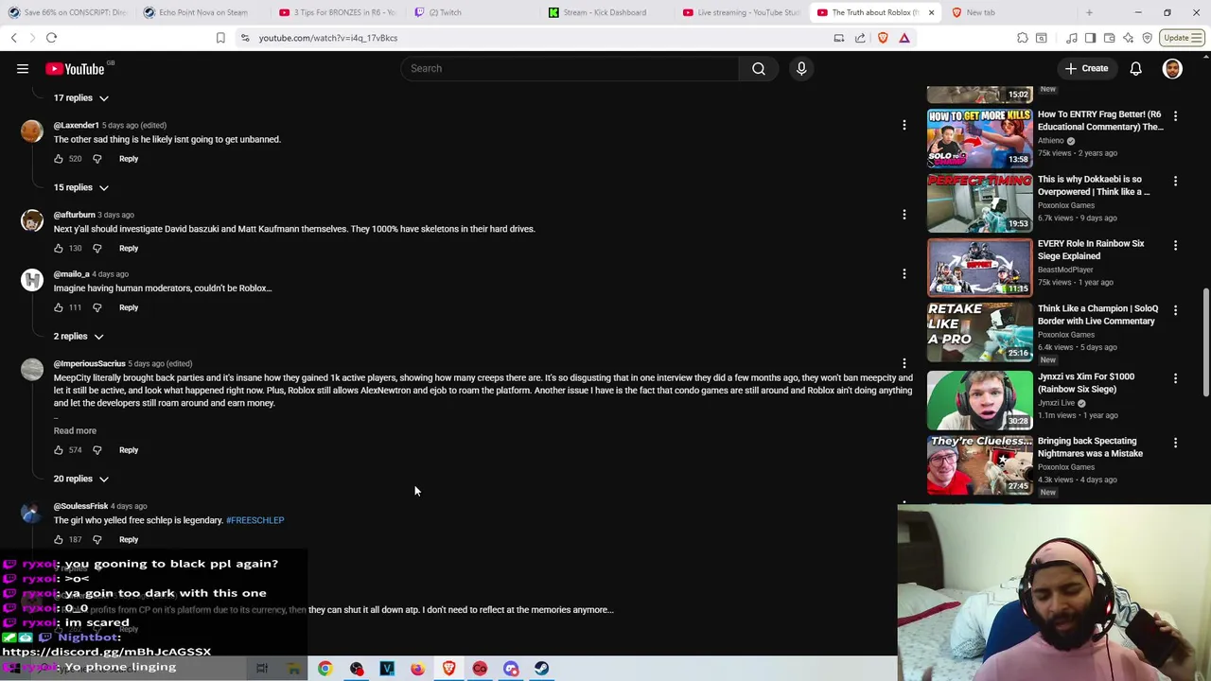Start voice search with the microphone
This screenshot has width=1211, height=681.
tap(801, 68)
